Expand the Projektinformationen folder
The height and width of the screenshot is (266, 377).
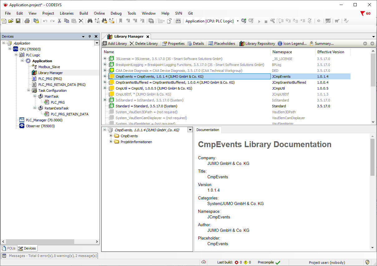click(111, 142)
